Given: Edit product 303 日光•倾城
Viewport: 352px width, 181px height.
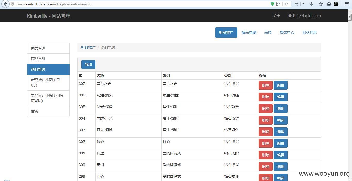Looking at the screenshot, I should (x=281, y=132).
